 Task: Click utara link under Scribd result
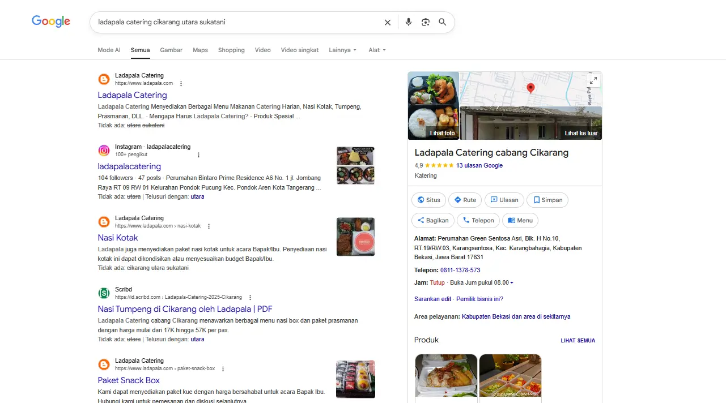pos(197,339)
